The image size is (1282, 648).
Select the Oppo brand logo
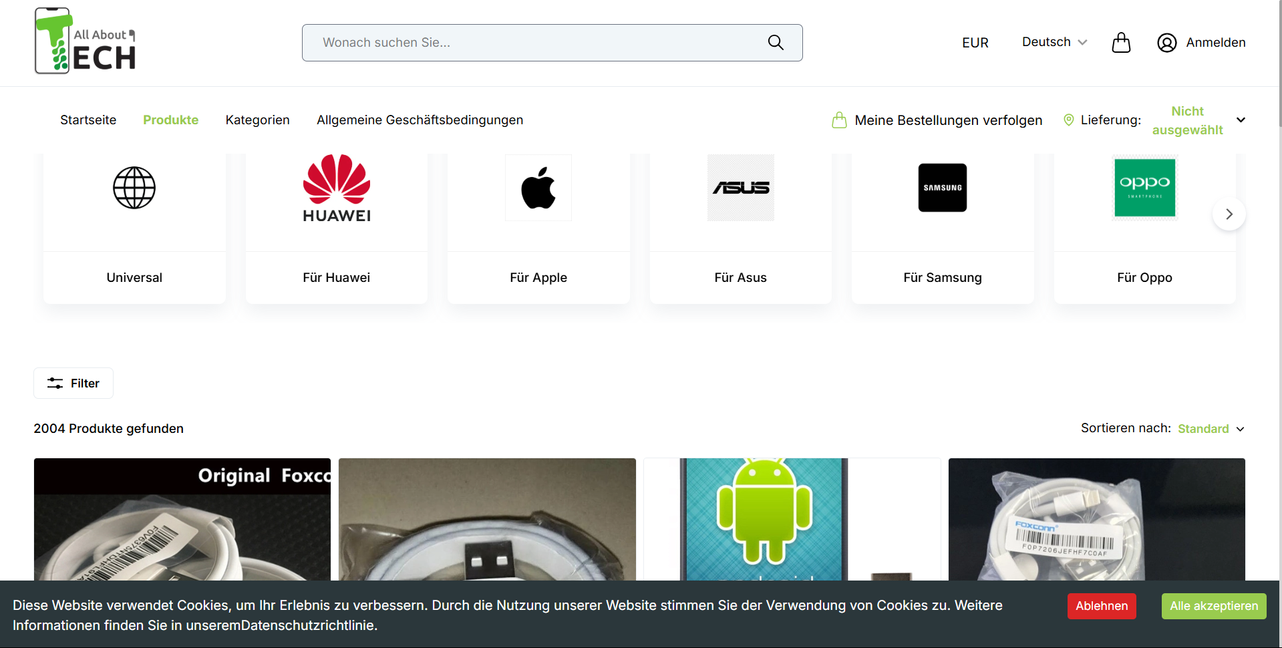[1145, 188]
